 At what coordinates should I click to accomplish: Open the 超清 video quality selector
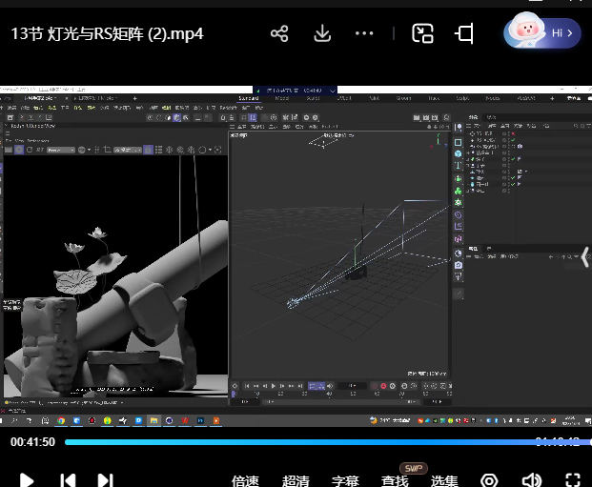296,480
